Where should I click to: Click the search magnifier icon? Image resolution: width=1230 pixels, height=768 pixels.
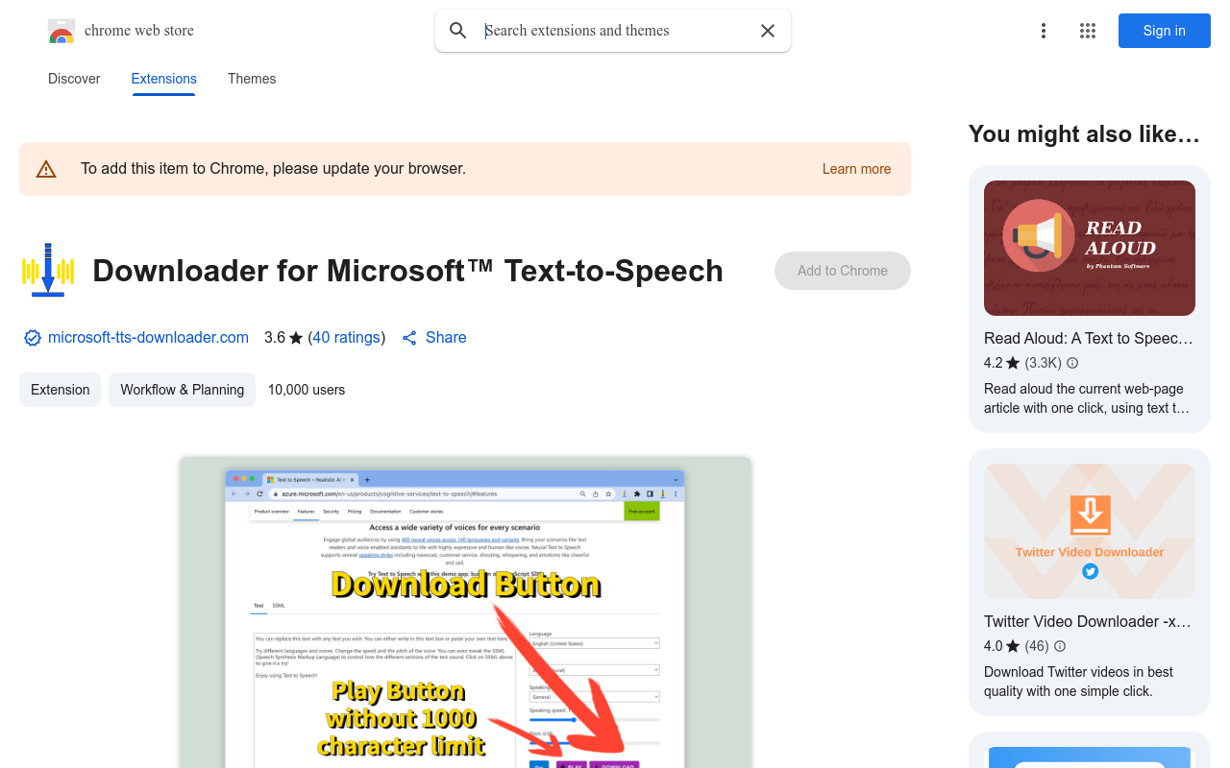[x=458, y=31]
